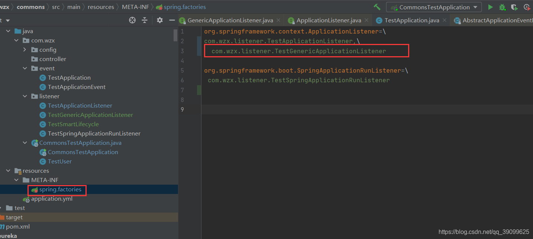Hide the Project tool window with minus icon
533x239 pixels.
(171, 20)
